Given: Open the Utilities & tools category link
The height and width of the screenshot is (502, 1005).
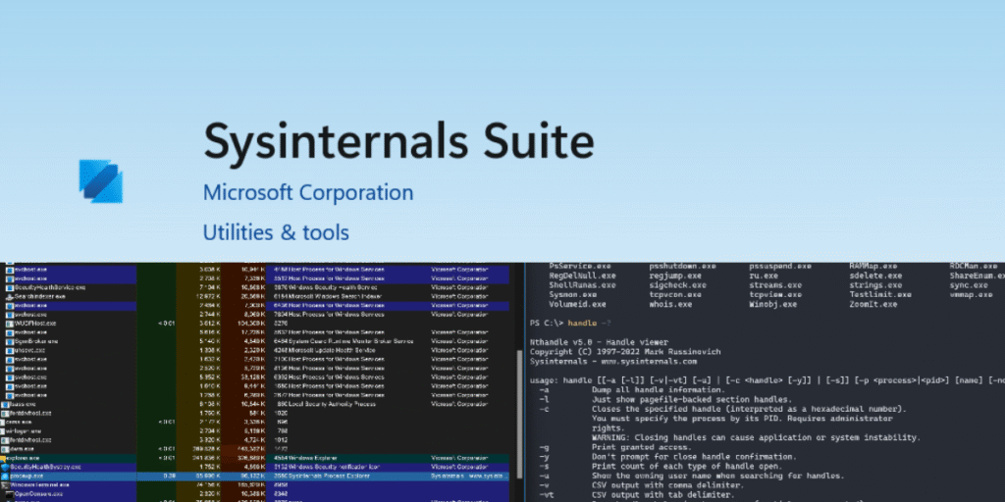Looking at the screenshot, I should click(276, 231).
